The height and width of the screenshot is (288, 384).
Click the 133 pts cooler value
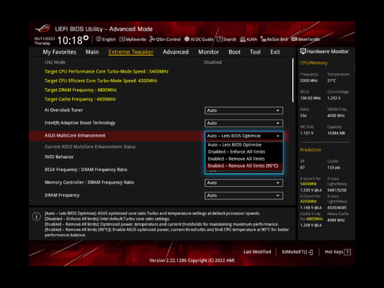334,167
